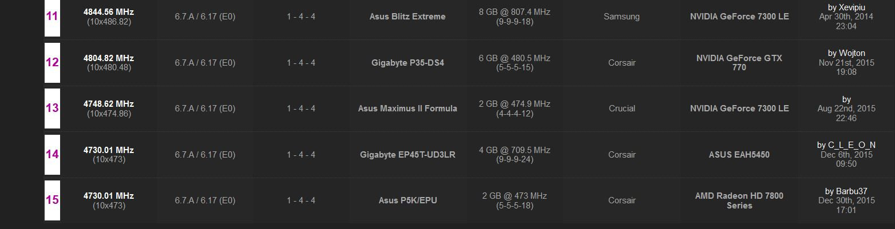Open the 4804.82 MHz result
Screen dimensions: 895x229
pyautogui.click(x=109, y=58)
